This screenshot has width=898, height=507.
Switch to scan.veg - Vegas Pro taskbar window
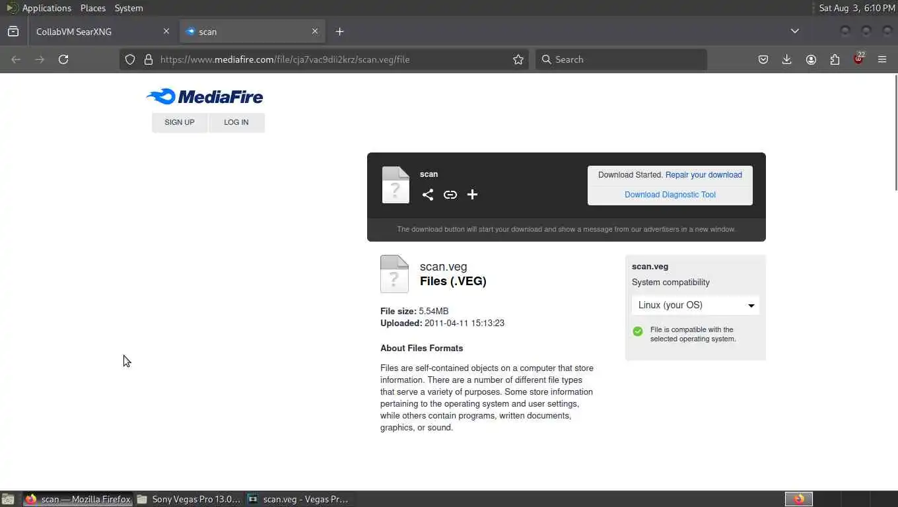(298, 499)
